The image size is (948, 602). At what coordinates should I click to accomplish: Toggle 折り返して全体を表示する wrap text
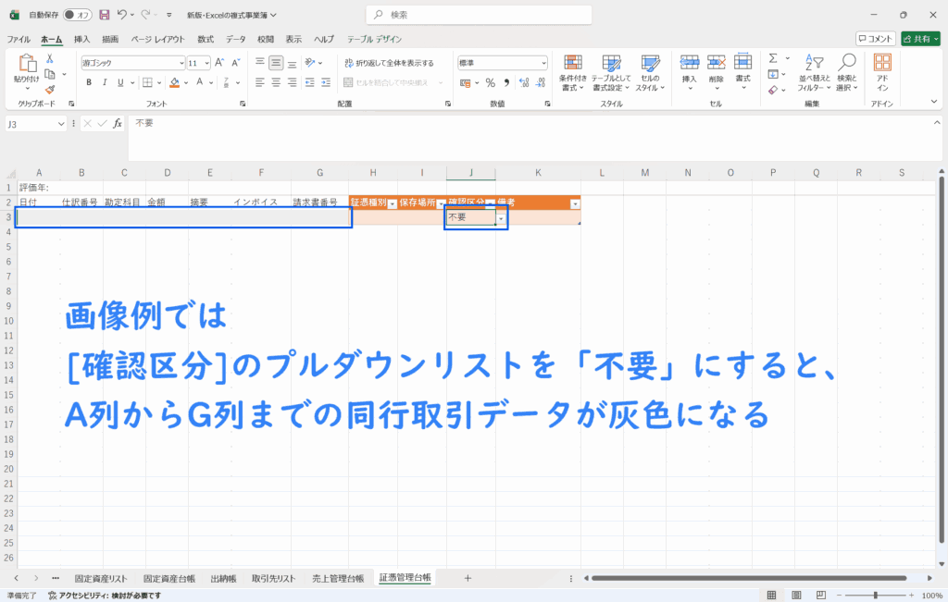(389, 63)
